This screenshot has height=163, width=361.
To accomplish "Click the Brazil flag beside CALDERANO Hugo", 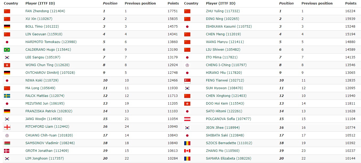I will coord(7,50).
